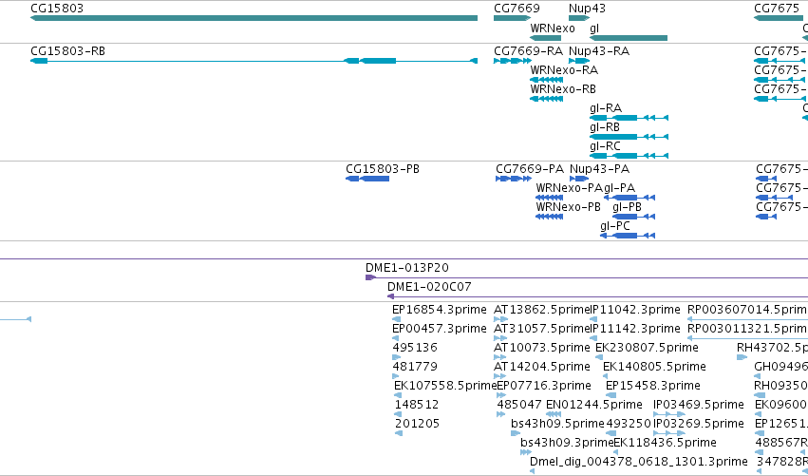808x476 pixels.
Task: Click the CG15803 gene label
Action: tap(57, 9)
